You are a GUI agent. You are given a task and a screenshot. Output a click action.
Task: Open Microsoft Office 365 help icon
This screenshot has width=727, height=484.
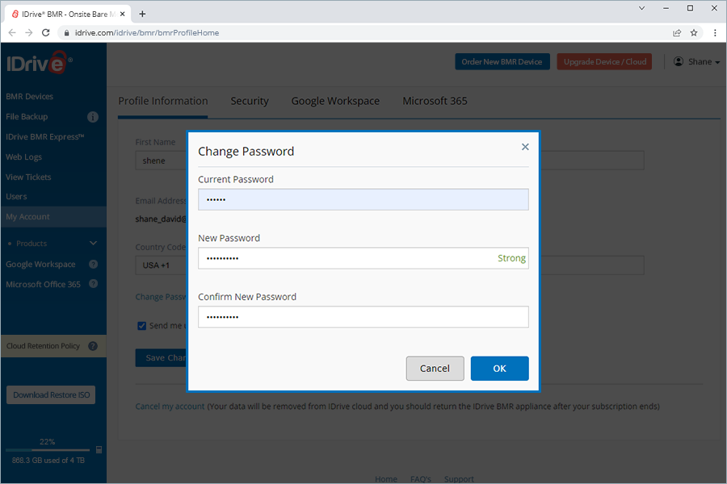(x=93, y=284)
